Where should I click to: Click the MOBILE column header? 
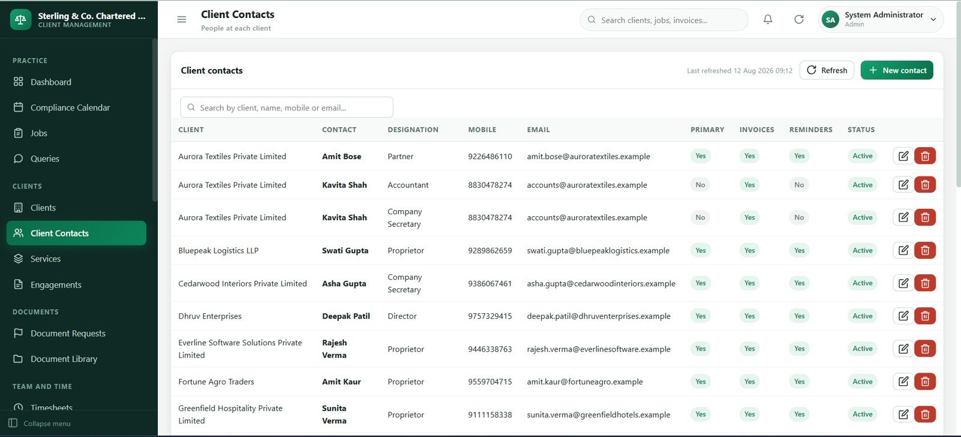(482, 130)
